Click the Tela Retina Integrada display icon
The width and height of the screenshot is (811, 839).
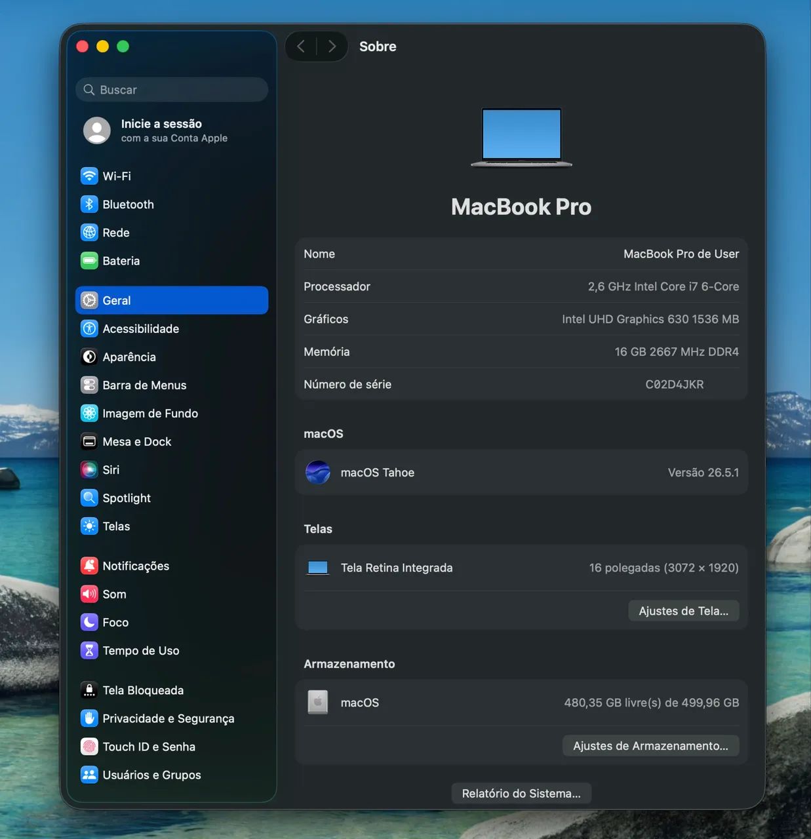(x=318, y=568)
